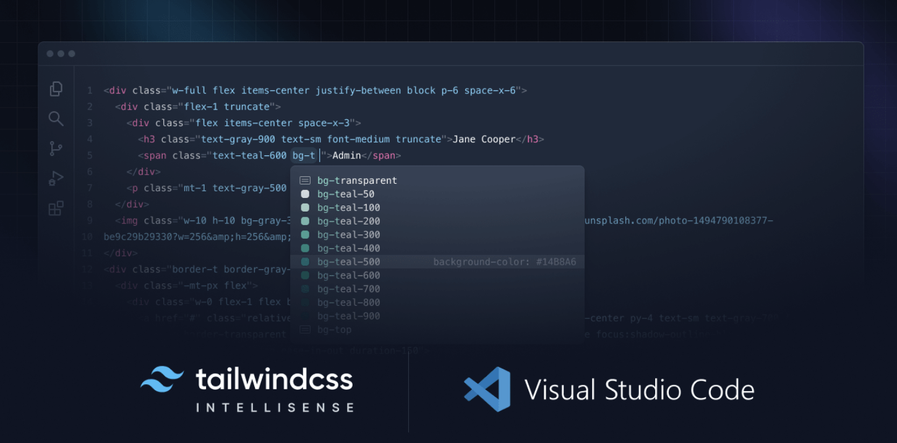Choose the highlighted bg-teal-500 suggestion

pyautogui.click(x=437, y=262)
